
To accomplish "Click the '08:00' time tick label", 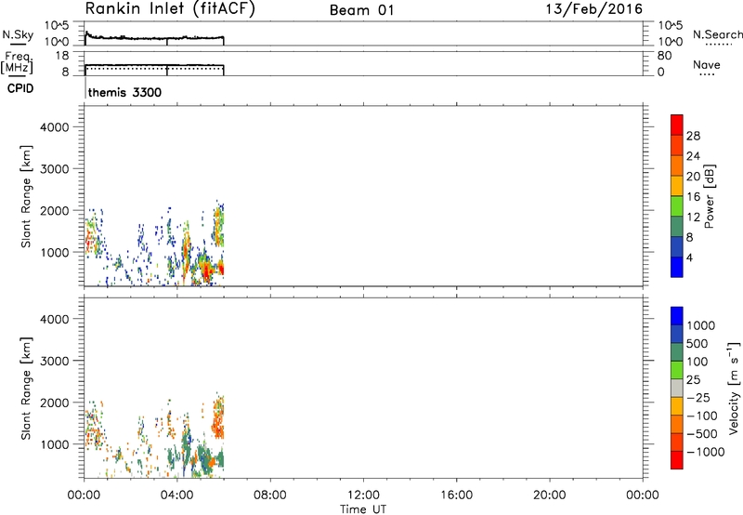I will point(270,495).
